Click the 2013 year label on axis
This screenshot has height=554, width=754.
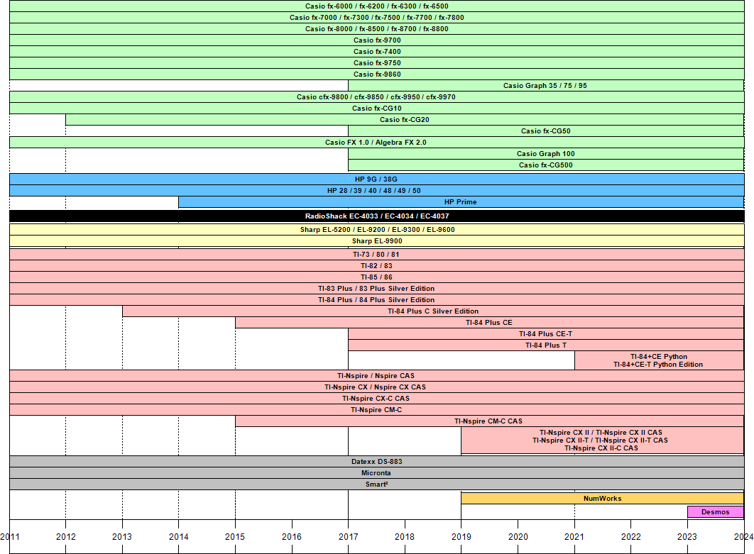coord(122,537)
